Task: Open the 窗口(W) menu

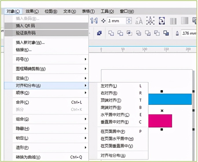Action: point(127,11)
